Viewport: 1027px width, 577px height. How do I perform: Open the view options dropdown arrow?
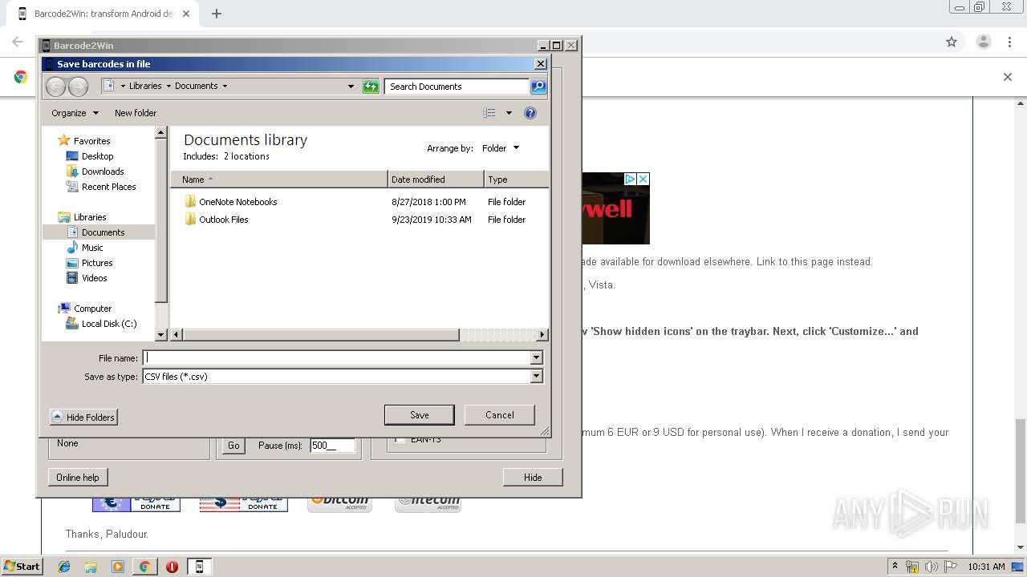pyautogui.click(x=509, y=113)
